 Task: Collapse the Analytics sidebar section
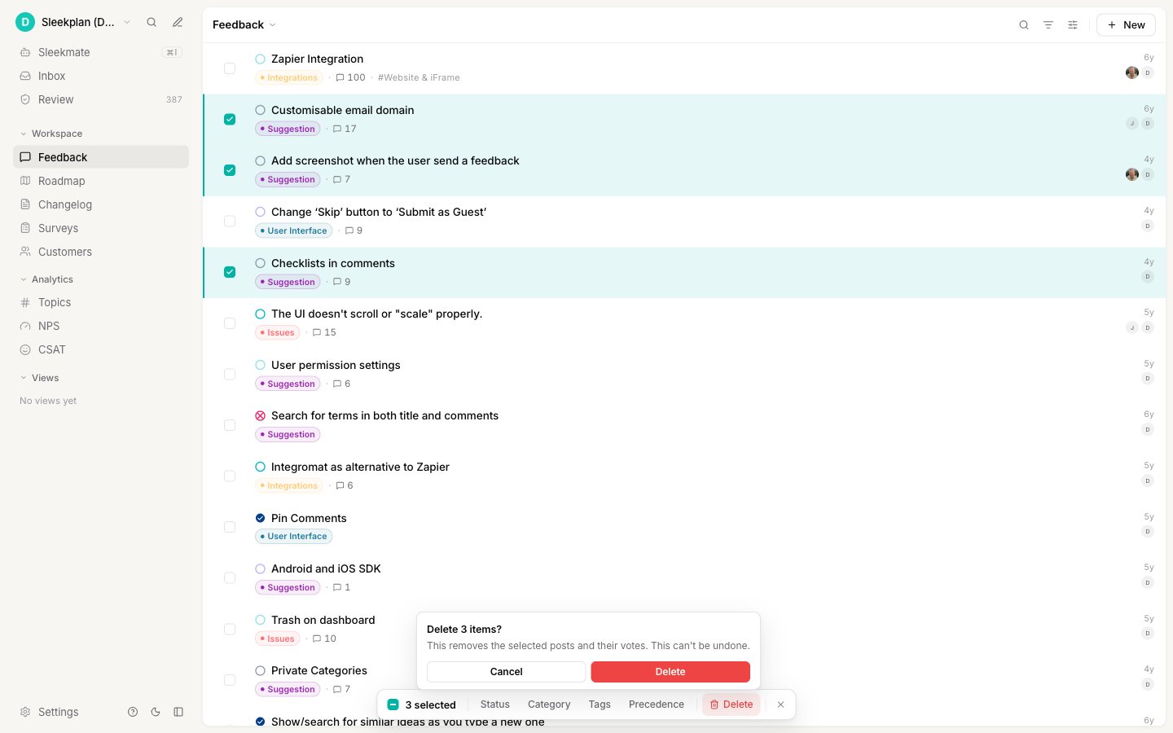point(46,279)
